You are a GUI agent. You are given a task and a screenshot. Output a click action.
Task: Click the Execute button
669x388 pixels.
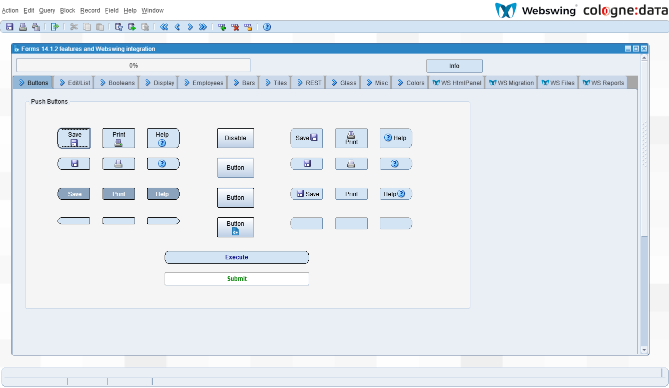tap(237, 257)
